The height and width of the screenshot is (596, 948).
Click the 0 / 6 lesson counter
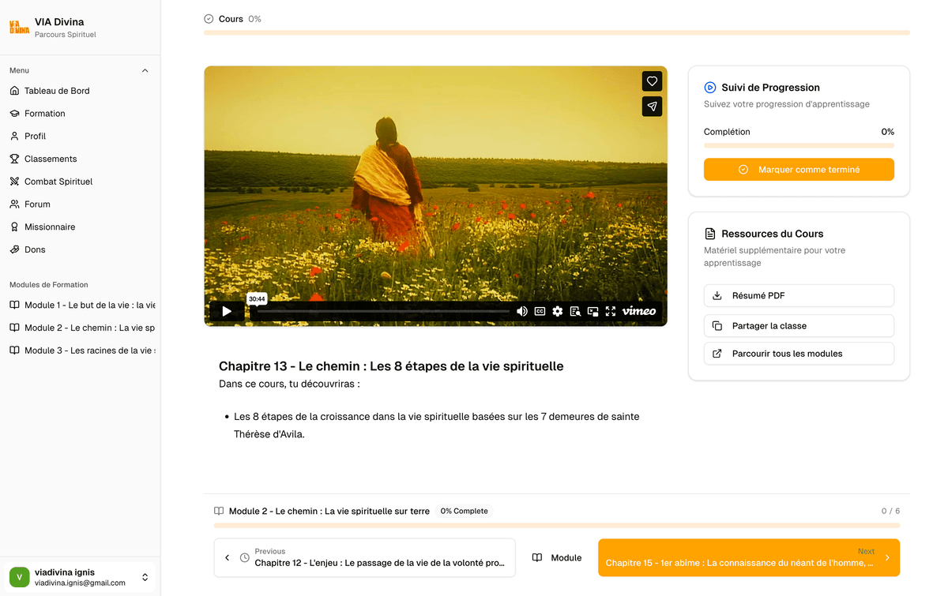(x=890, y=511)
